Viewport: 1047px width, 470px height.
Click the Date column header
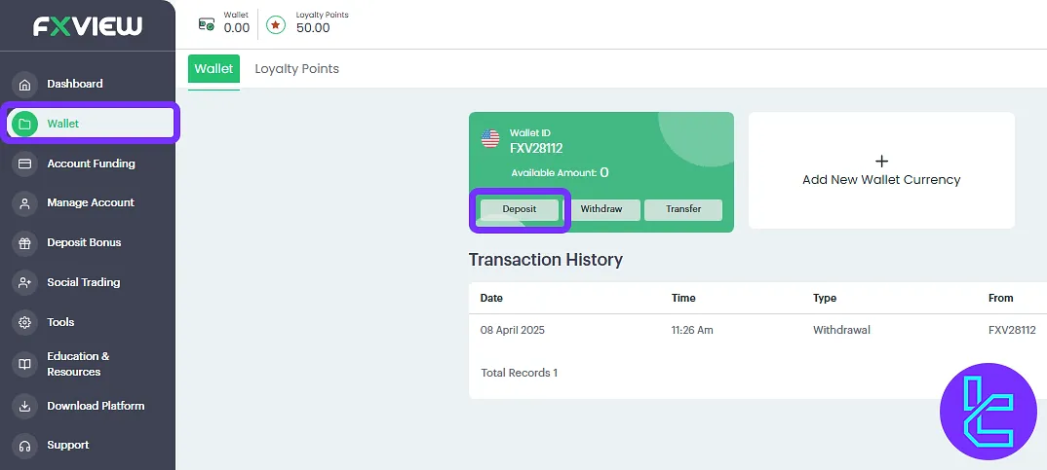point(491,298)
